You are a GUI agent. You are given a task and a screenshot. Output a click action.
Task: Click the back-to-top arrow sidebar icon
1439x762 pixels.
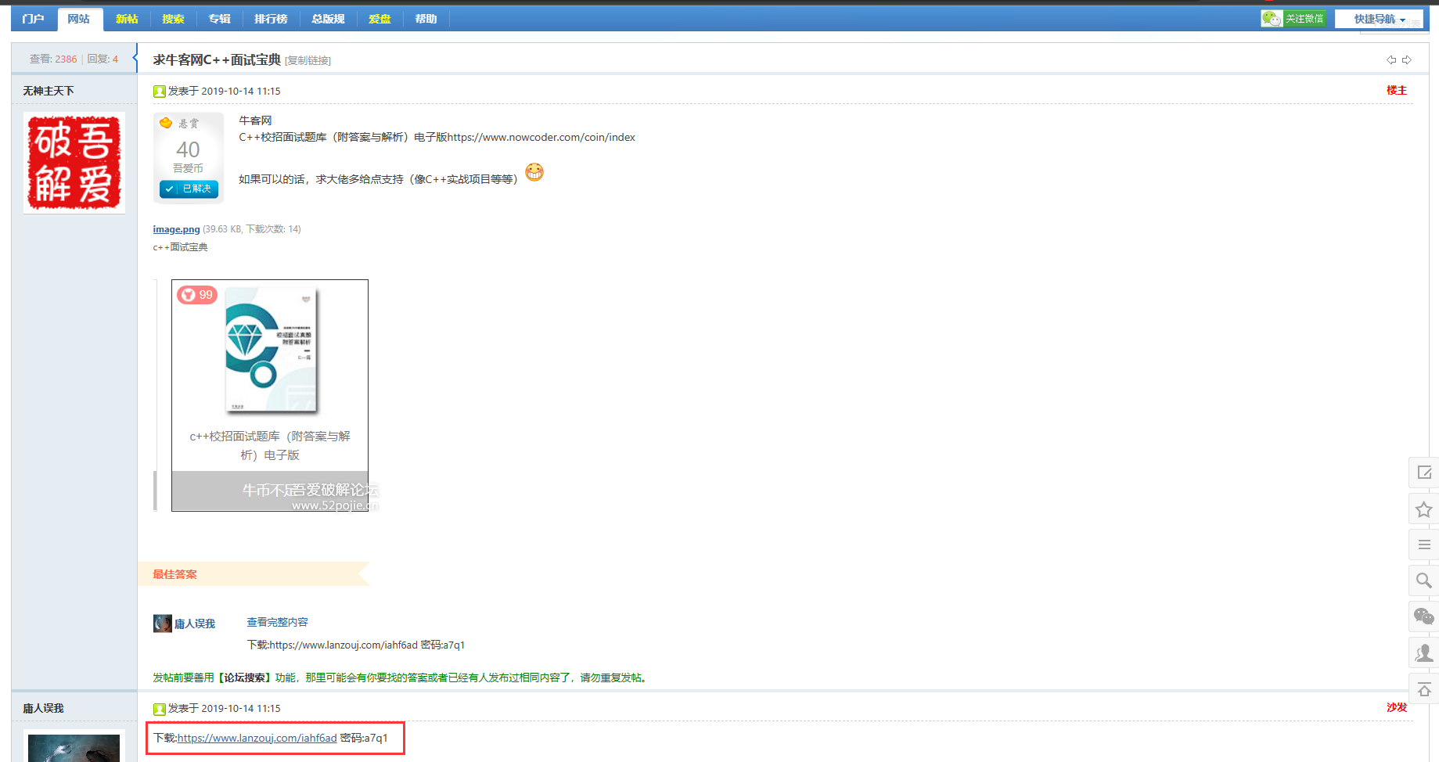1424,689
